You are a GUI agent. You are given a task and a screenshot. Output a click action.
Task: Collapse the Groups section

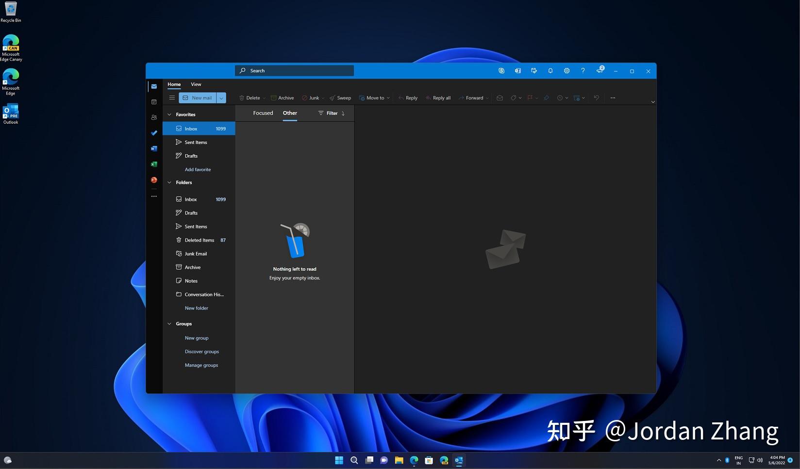pos(169,323)
